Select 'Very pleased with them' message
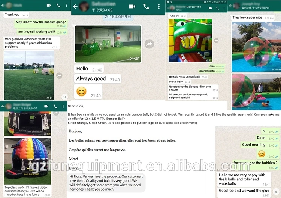The height and width of the screenshot is (198, 281). pos(31,43)
